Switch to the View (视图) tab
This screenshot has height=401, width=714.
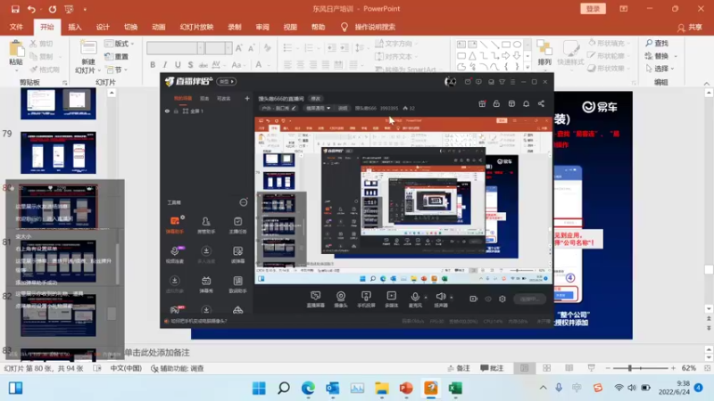click(x=290, y=27)
